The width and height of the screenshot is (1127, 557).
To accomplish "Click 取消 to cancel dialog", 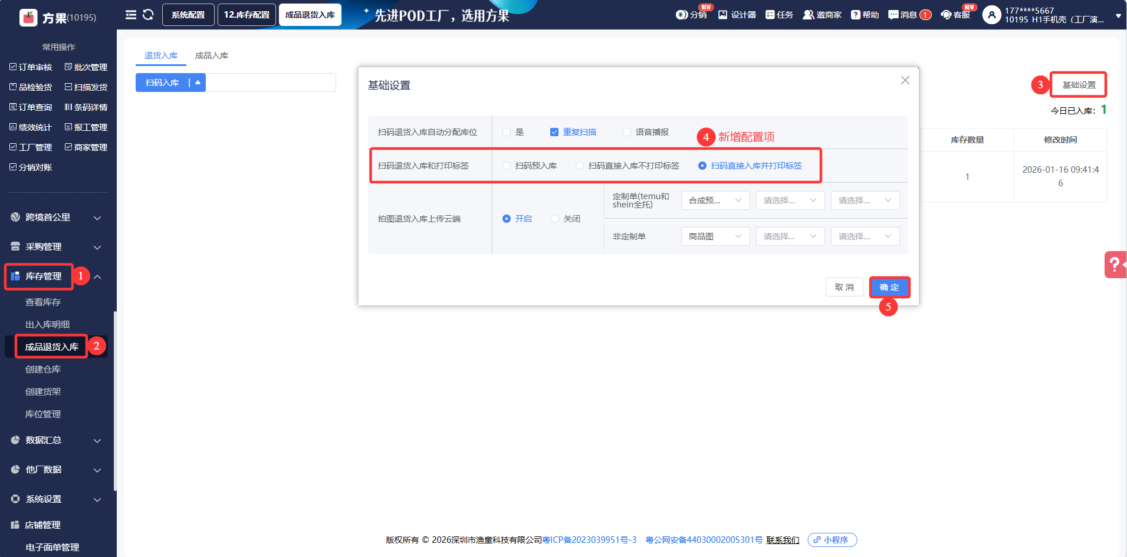I will 845,287.
